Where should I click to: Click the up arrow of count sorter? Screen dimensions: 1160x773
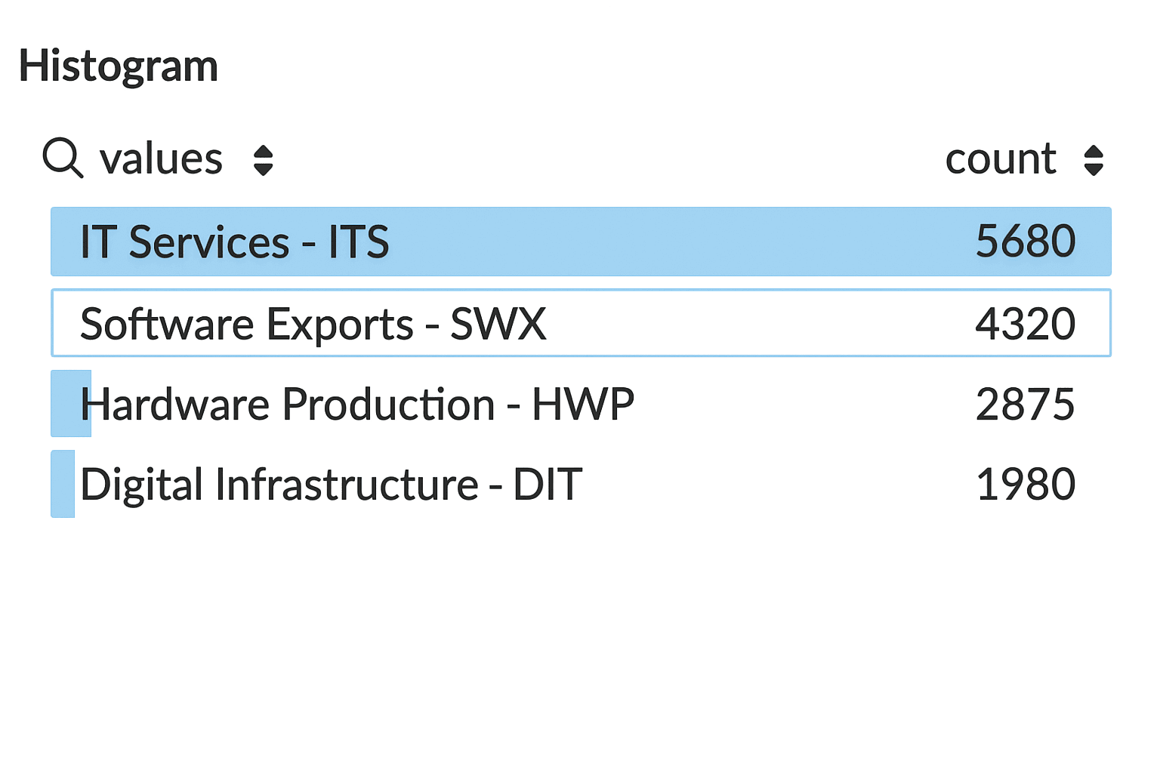[x=1093, y=151]
